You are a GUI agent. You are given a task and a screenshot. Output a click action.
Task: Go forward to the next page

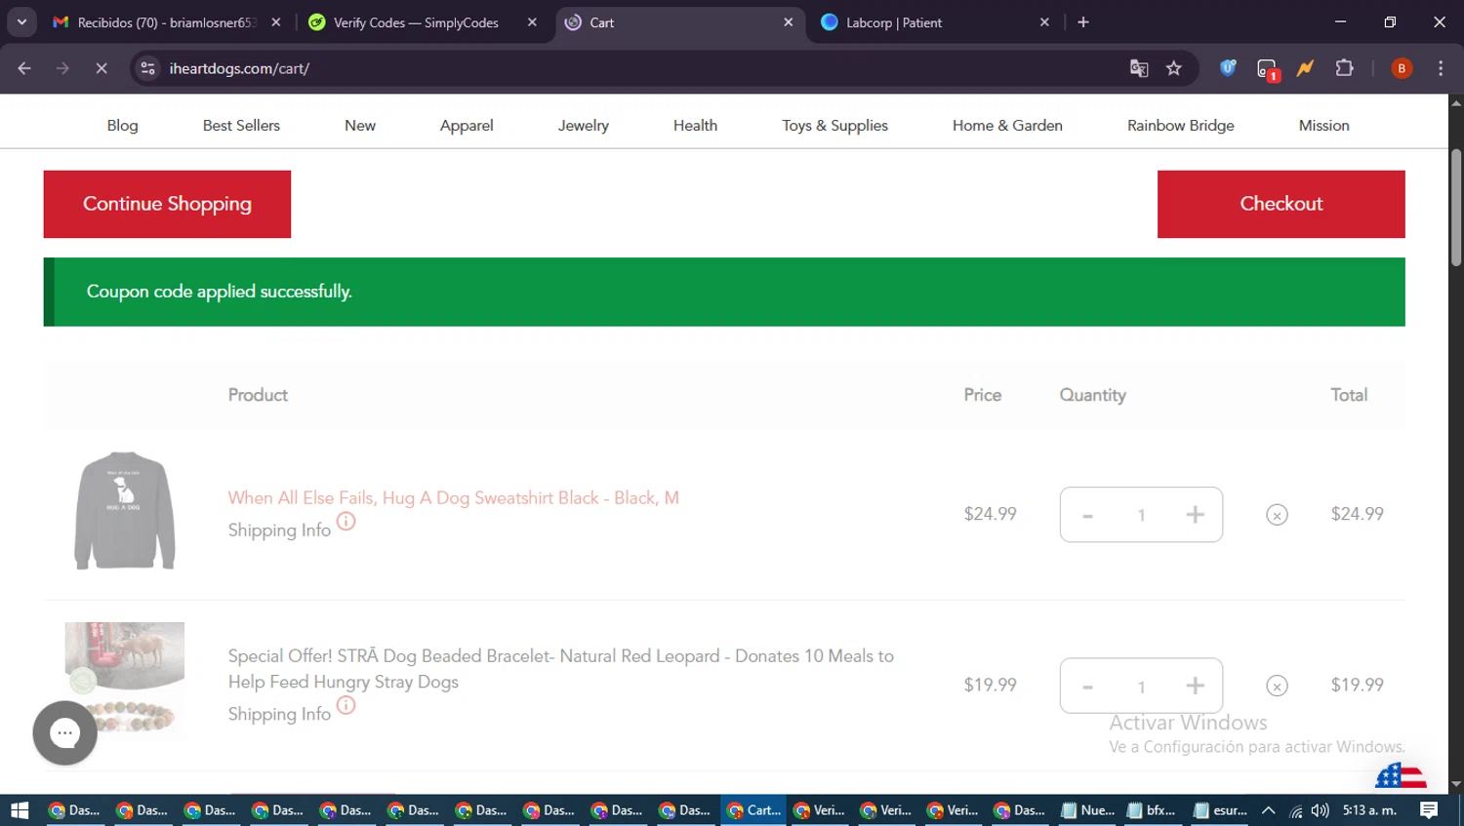tap(62, 68)
